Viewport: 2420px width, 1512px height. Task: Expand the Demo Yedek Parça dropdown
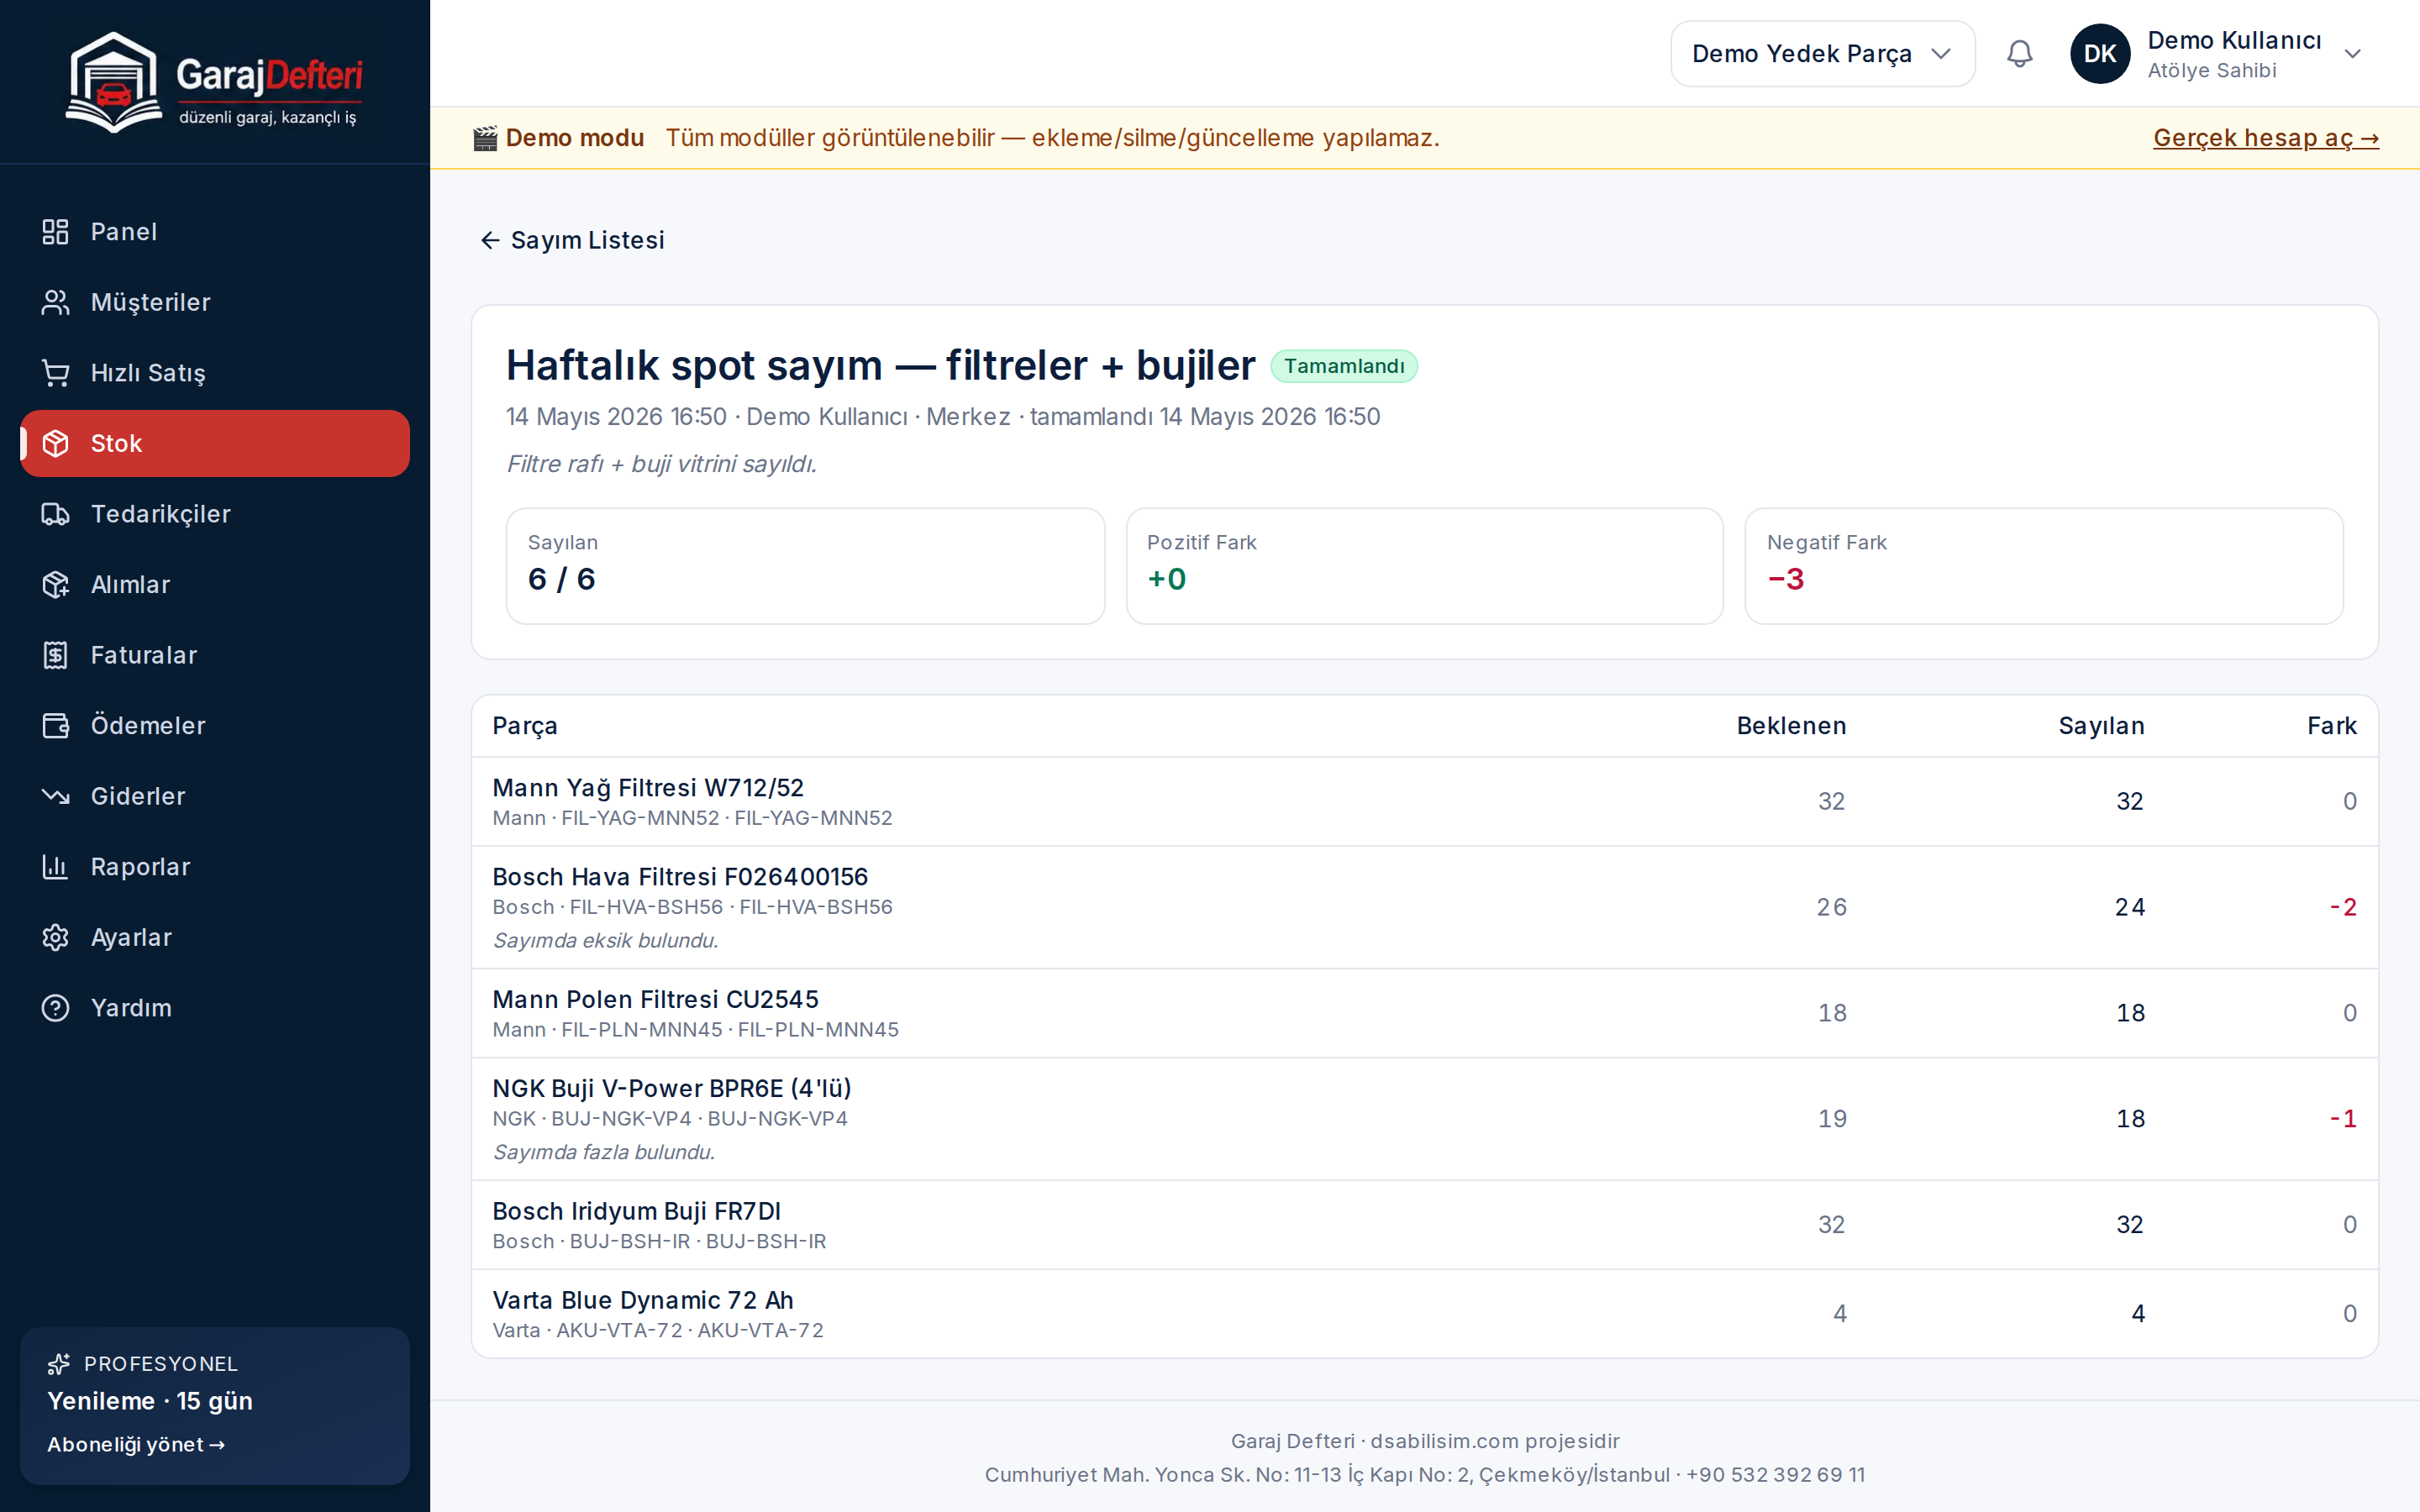[x=1822, y=54]
